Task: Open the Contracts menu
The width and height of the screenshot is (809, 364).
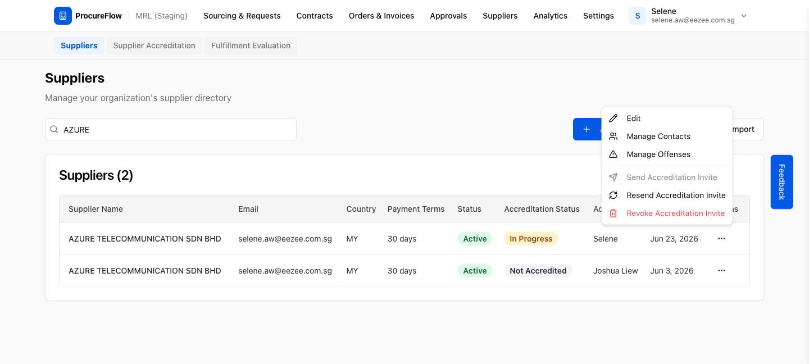Action: [x=315, y=16]
